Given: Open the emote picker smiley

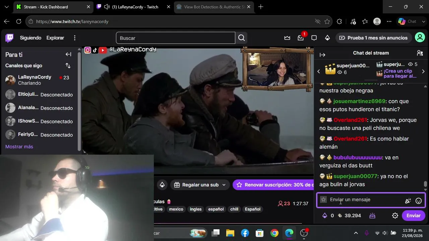Looking at the screenshot, I should click(x=419, y=201).
